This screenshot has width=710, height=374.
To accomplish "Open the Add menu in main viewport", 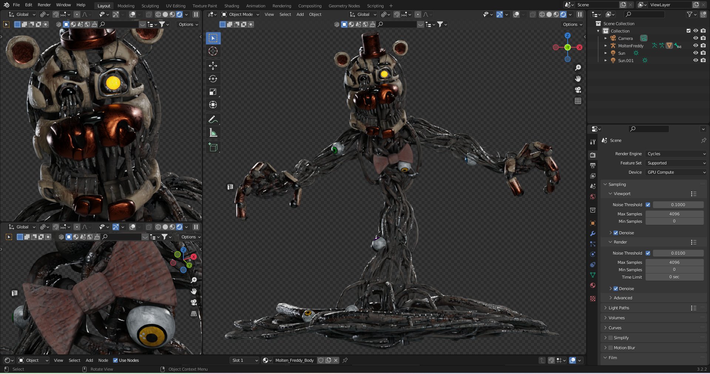I will [x=300, y=14].
